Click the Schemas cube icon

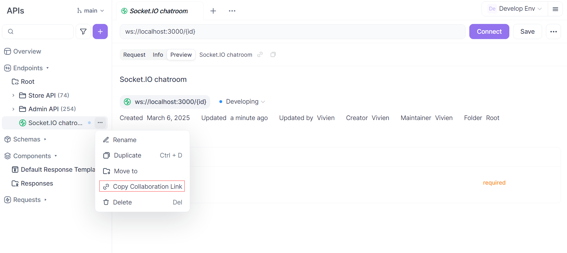pyautogui.click(x=8, y=139)
